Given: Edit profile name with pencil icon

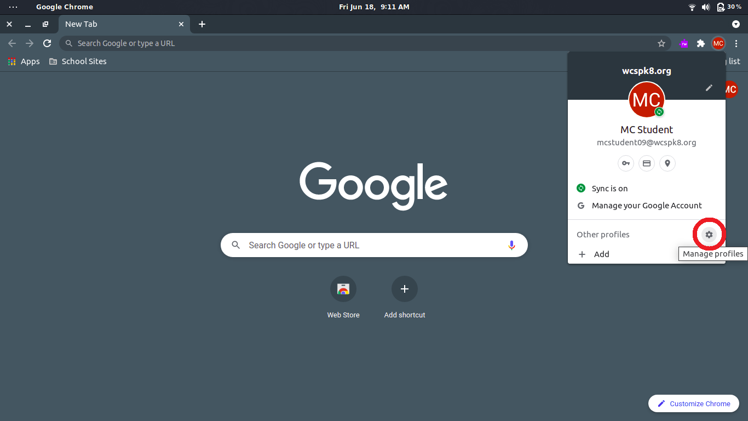Looking at the screenshot, I should pyautogui.click(x=709, y=88).
